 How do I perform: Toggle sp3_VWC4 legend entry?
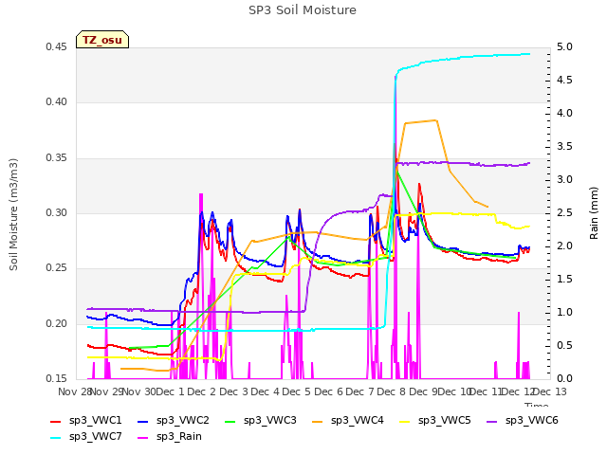(348, 421)
